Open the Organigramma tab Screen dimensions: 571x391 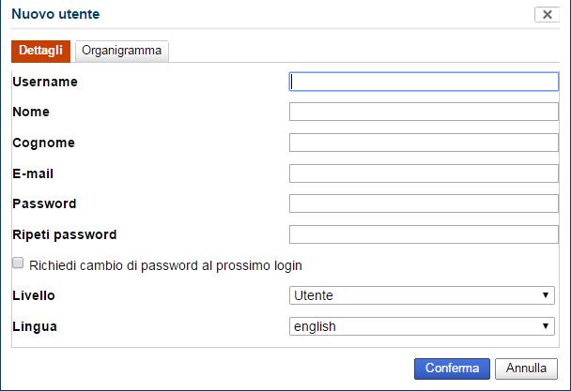tap(121, 51)
